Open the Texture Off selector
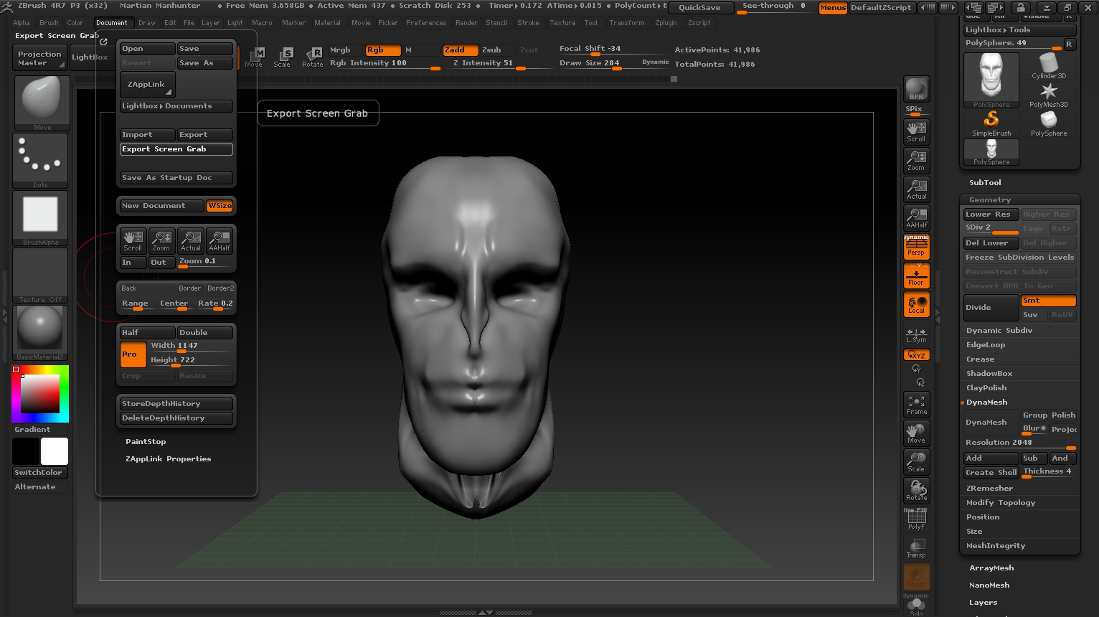Viewport: 1099px width, 617px height. click(x=41, y=275)
